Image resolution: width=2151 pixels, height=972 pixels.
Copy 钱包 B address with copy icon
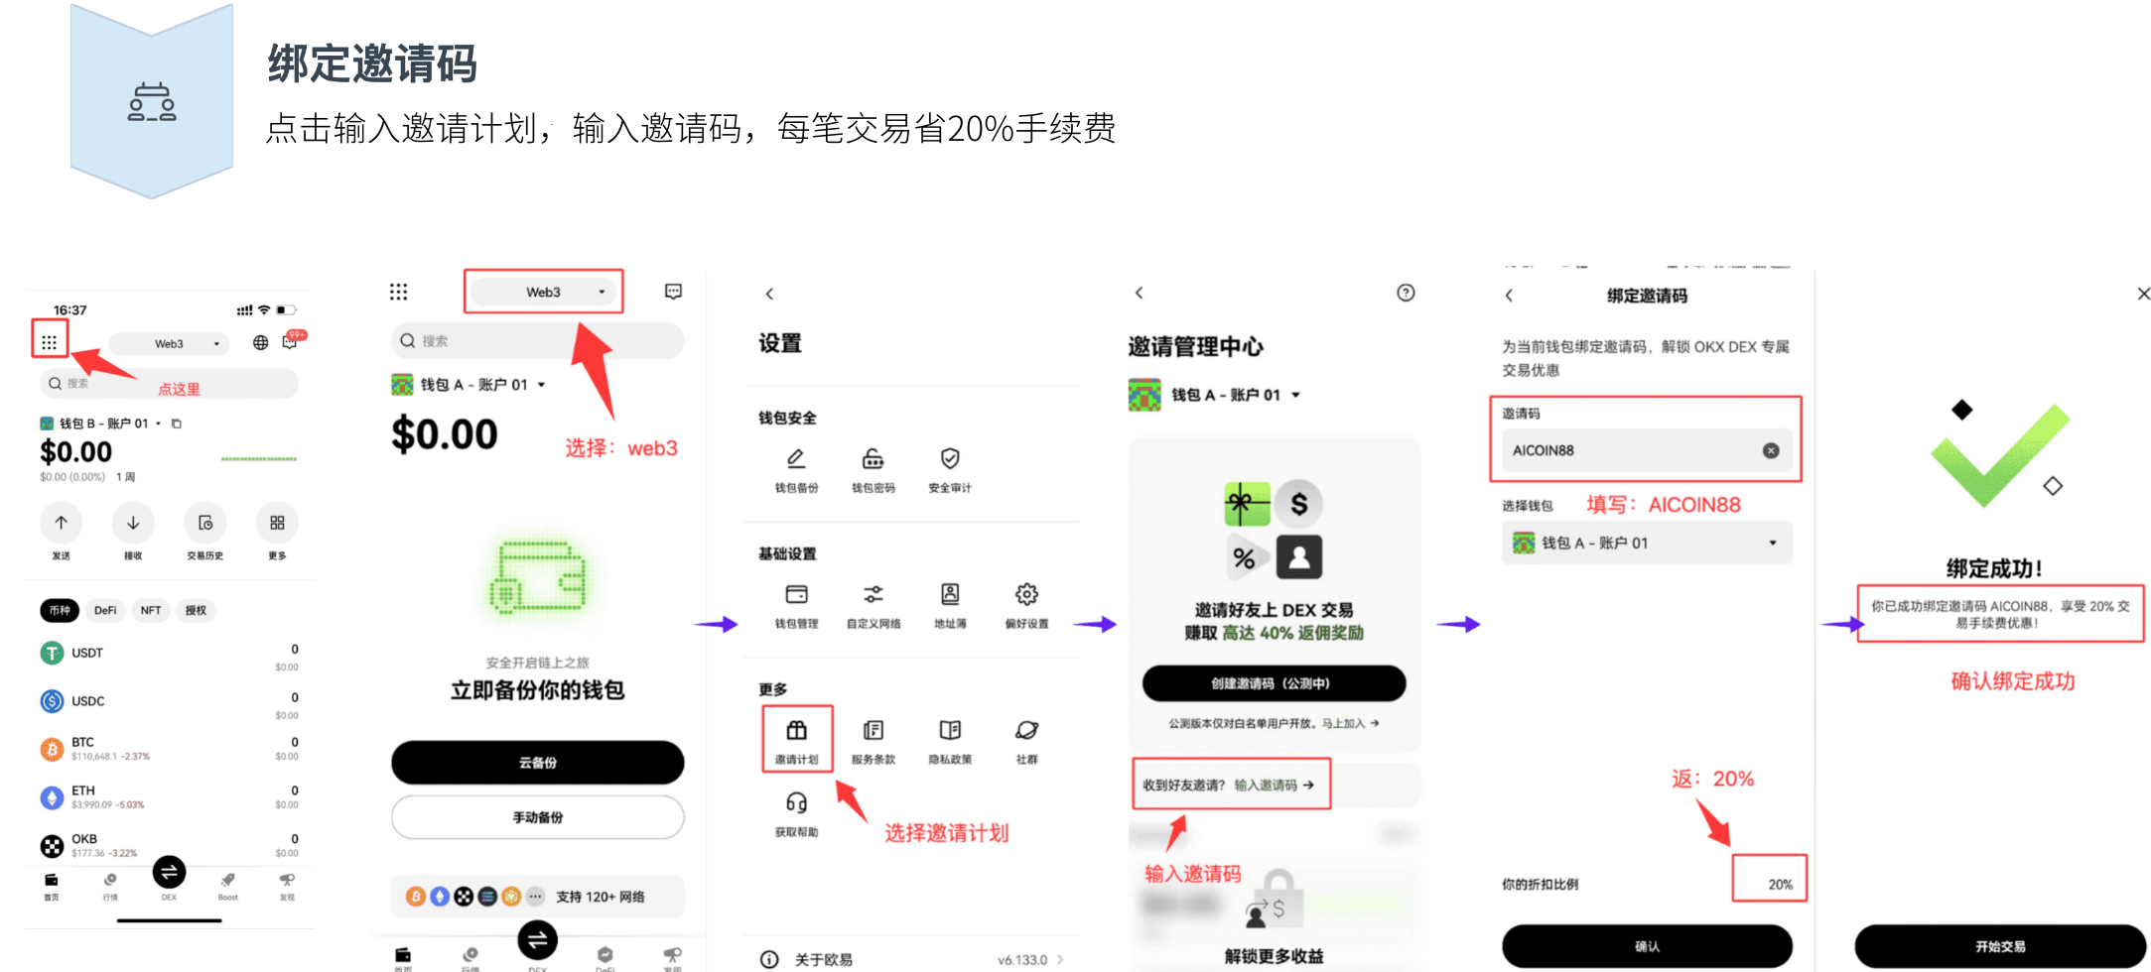pyautogui.click(x=177, y=424)
